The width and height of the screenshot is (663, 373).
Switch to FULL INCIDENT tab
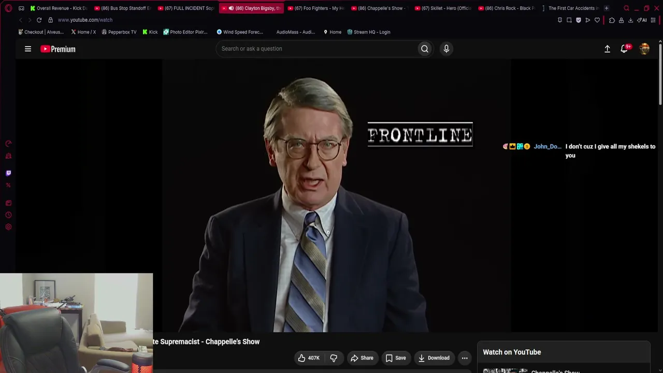coord(186,8)
